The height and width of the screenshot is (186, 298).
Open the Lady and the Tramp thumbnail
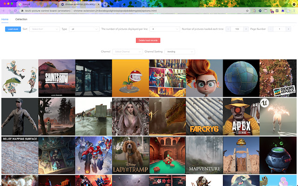pyautogui.click(x=130, y=155)
